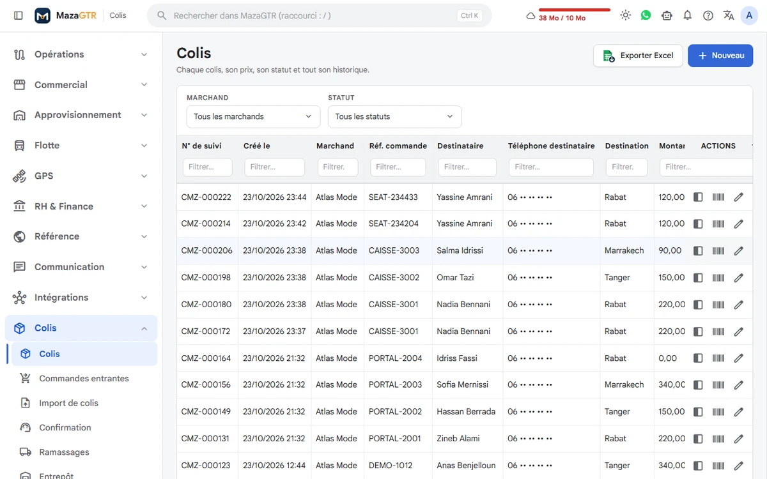Expand the Flotte sidebar section

tap(81, 146)
